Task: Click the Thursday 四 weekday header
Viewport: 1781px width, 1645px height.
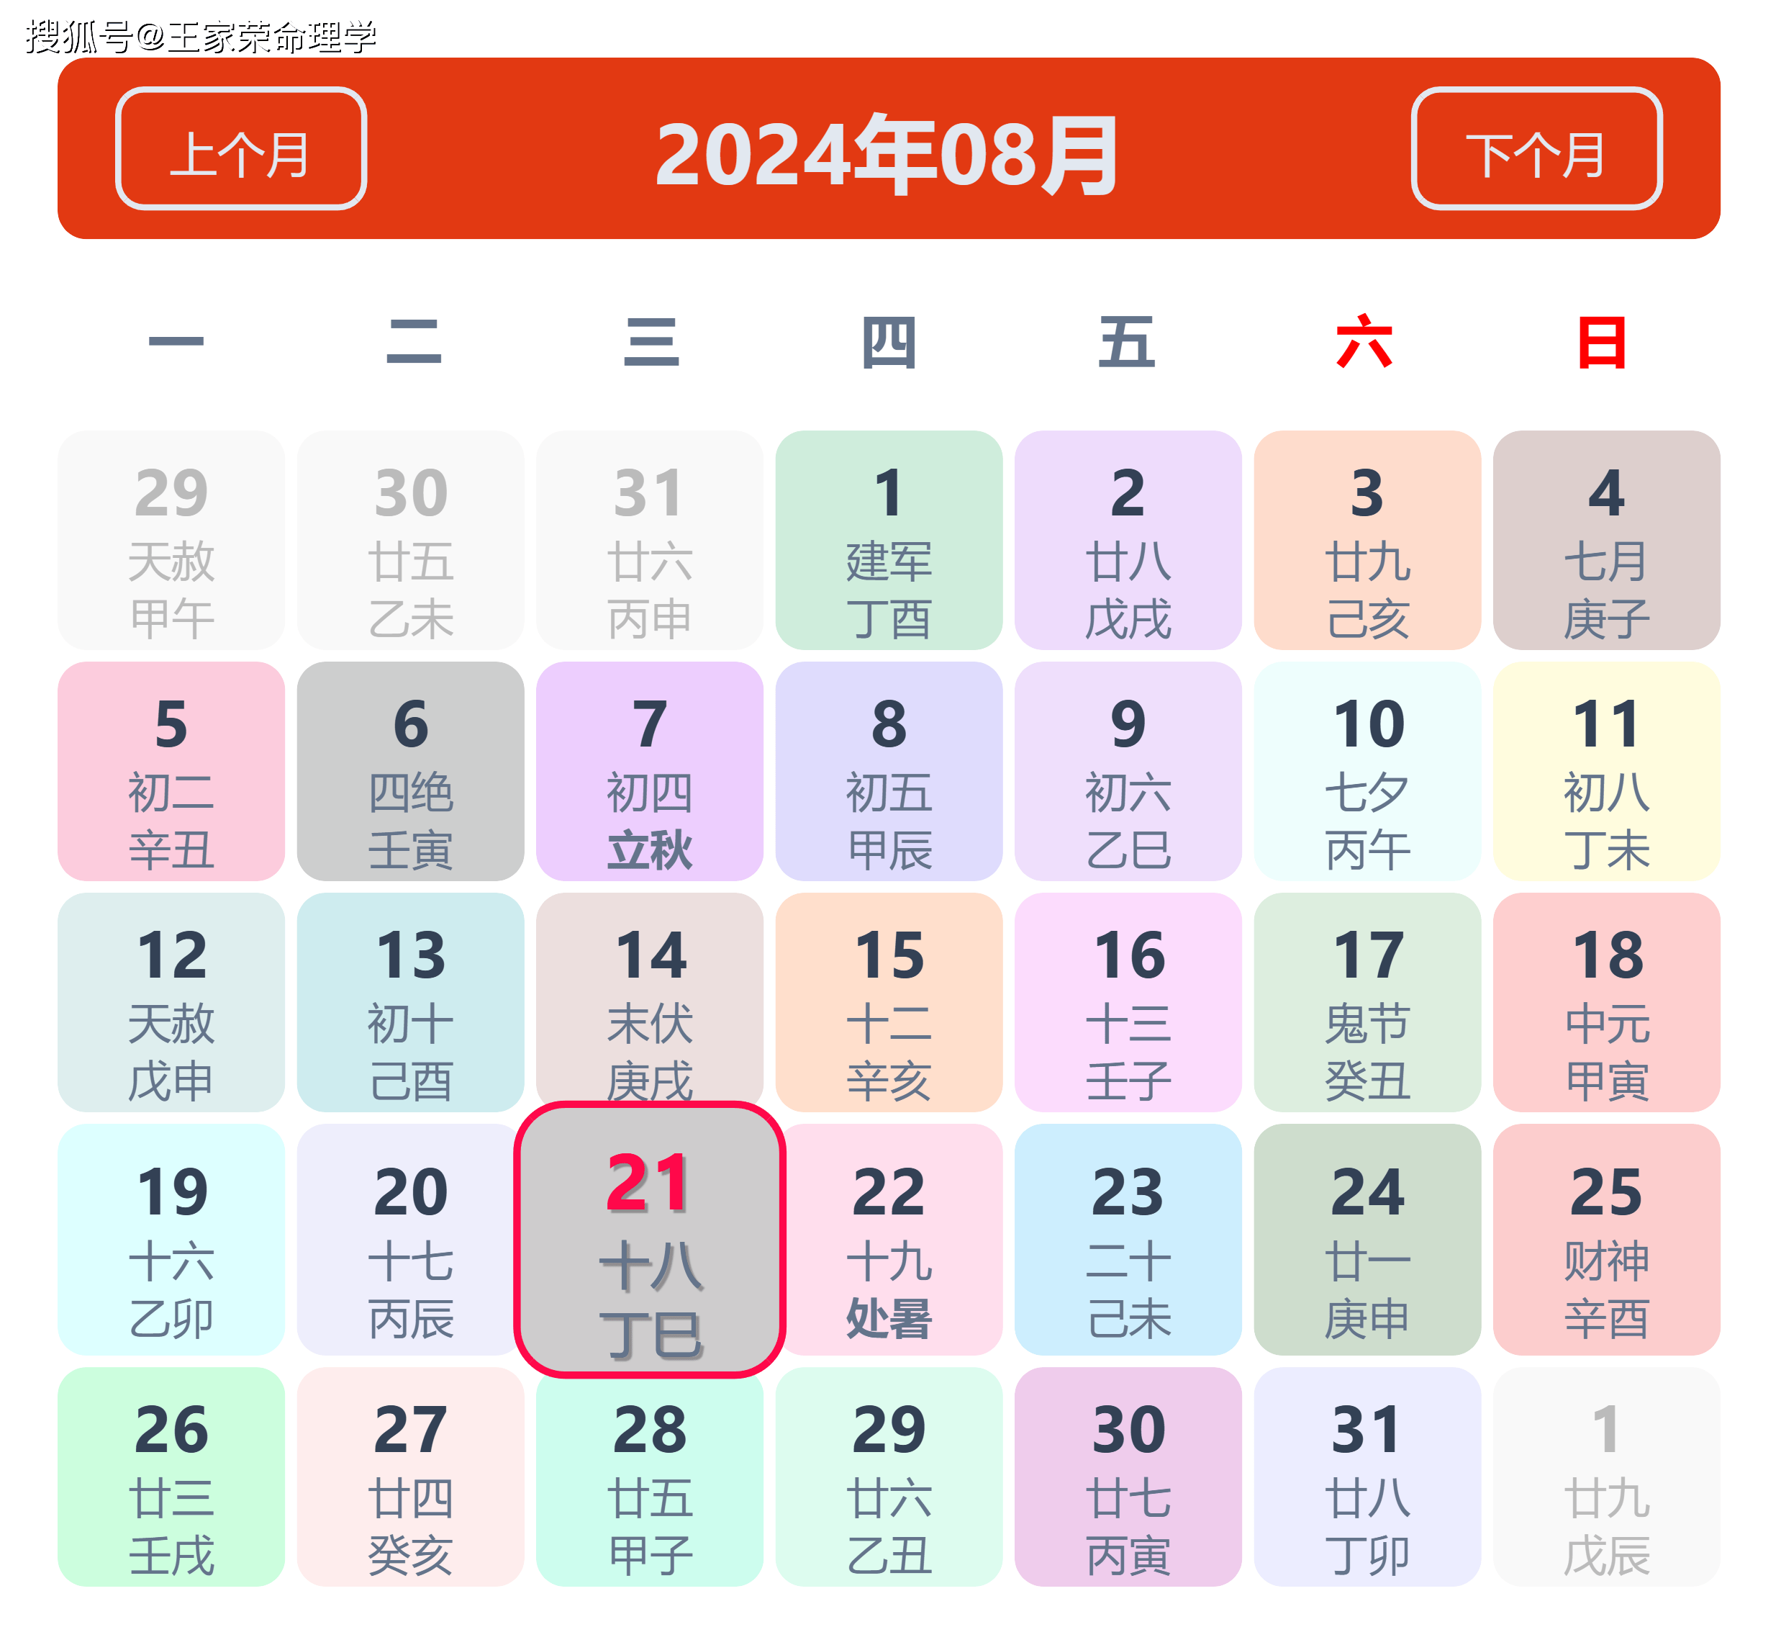Action: pyautogui.click(x=889, y=342)
